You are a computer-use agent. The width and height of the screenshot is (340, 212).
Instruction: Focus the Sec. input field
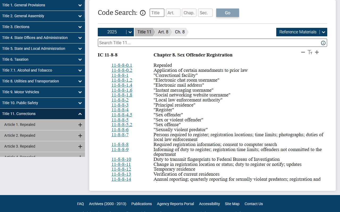[x=205, y=13]
